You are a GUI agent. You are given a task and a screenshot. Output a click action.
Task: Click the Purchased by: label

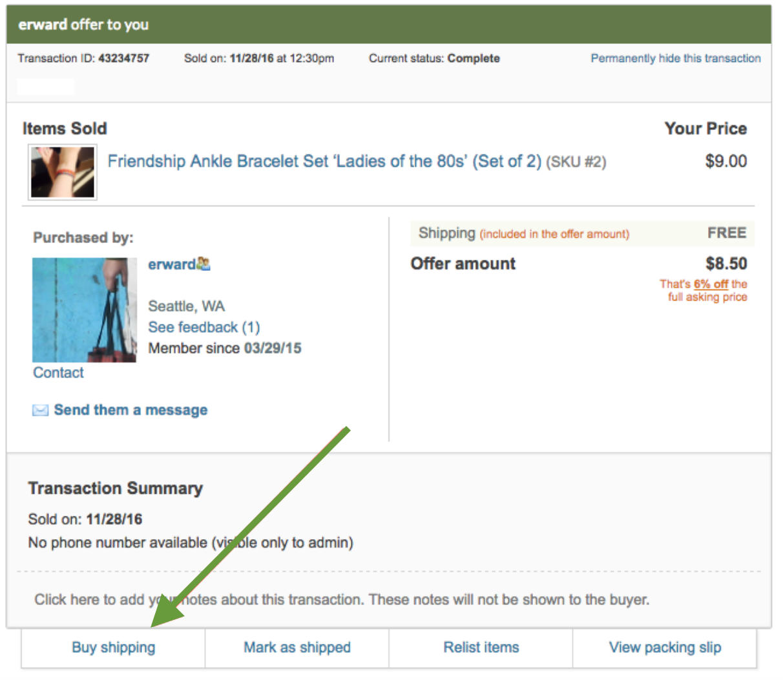pyautogui.click(x=83, y=237)
